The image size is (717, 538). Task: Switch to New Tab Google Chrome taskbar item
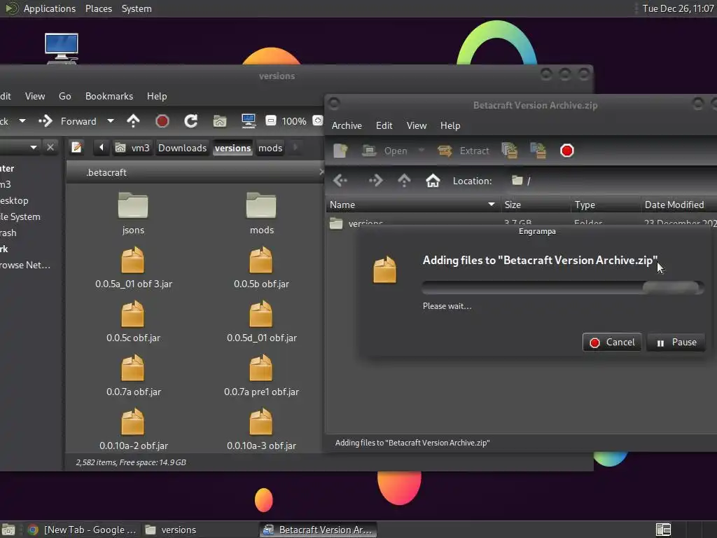[x=81, y=530]
